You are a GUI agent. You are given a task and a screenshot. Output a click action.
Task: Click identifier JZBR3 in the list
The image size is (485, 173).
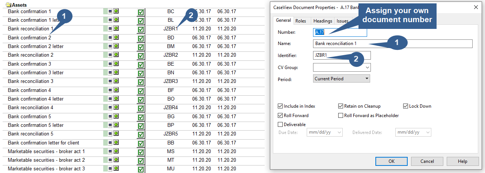(171, 81)
